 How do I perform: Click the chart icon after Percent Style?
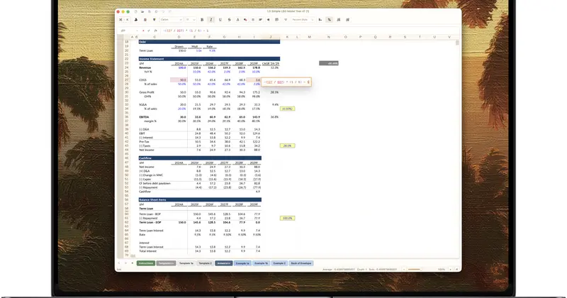point(320,20)
